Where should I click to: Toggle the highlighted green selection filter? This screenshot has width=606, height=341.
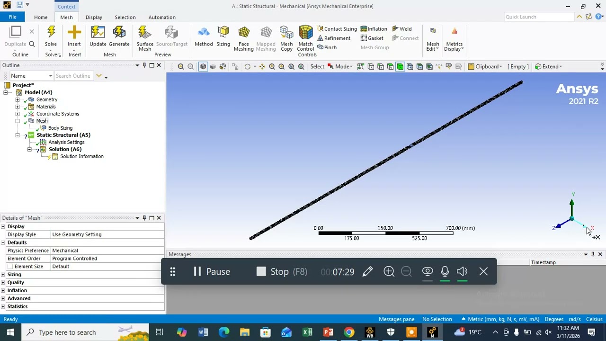pos(400,67)
